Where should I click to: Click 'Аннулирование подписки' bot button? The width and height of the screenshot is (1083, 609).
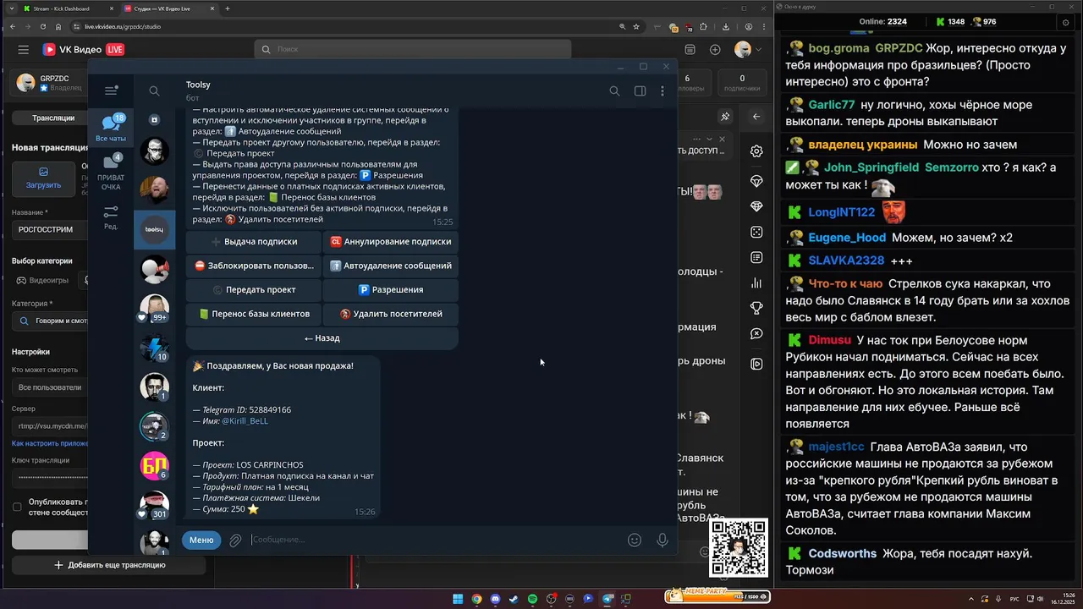[390, 241]
